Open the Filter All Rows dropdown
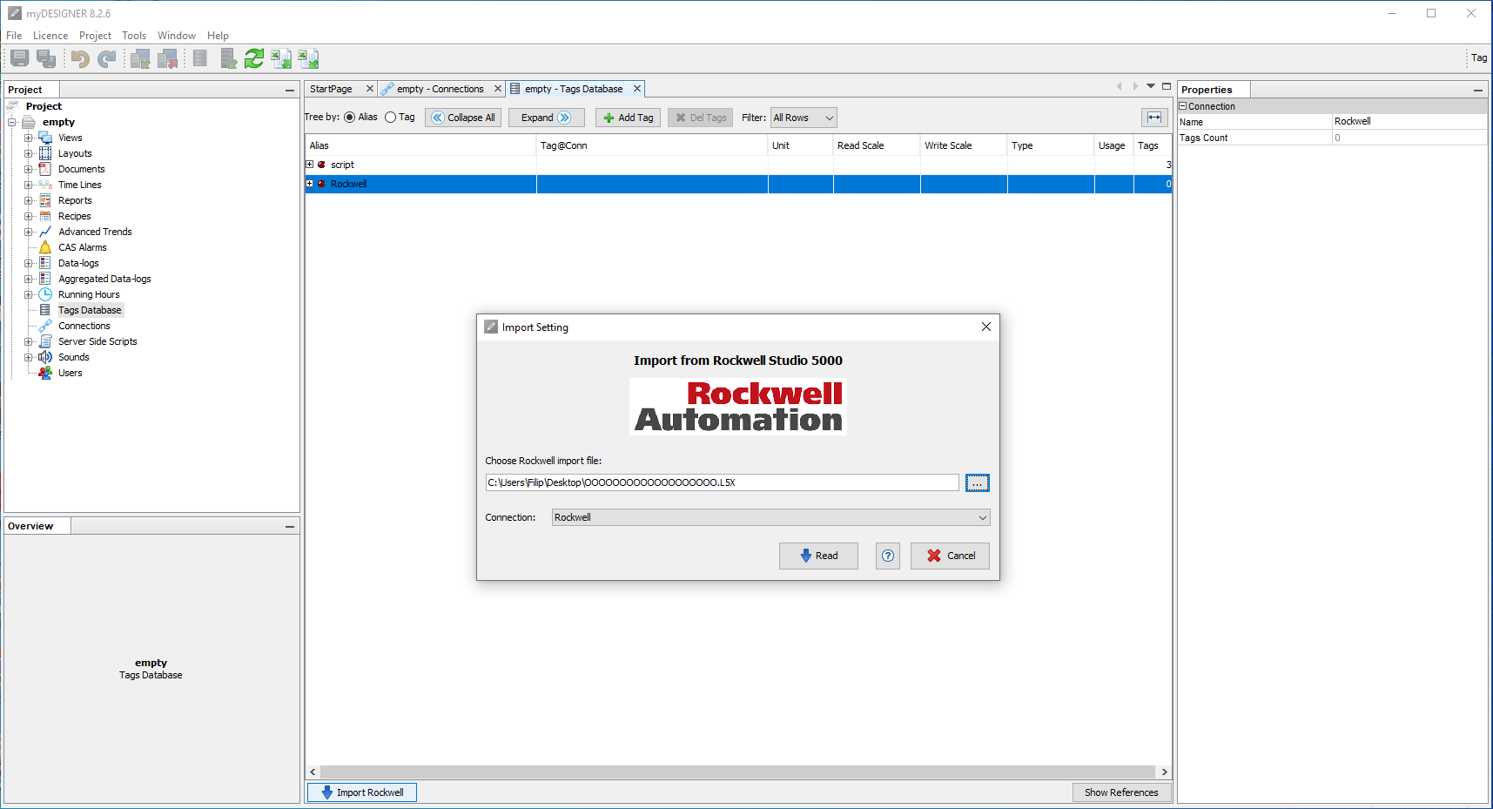 804,118
